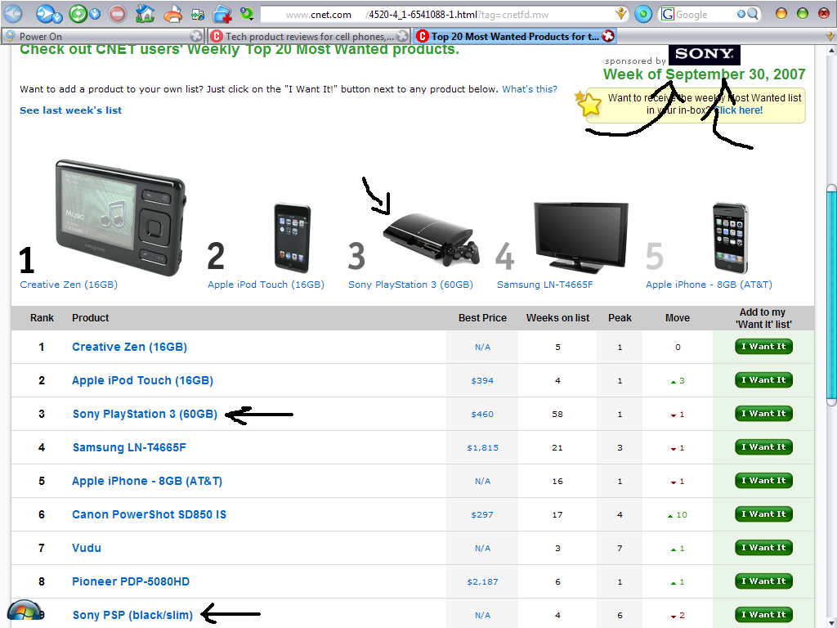837x628 pixels.
Task: Open the green ring toolbar dropdown icon
Action: (247, 14)
